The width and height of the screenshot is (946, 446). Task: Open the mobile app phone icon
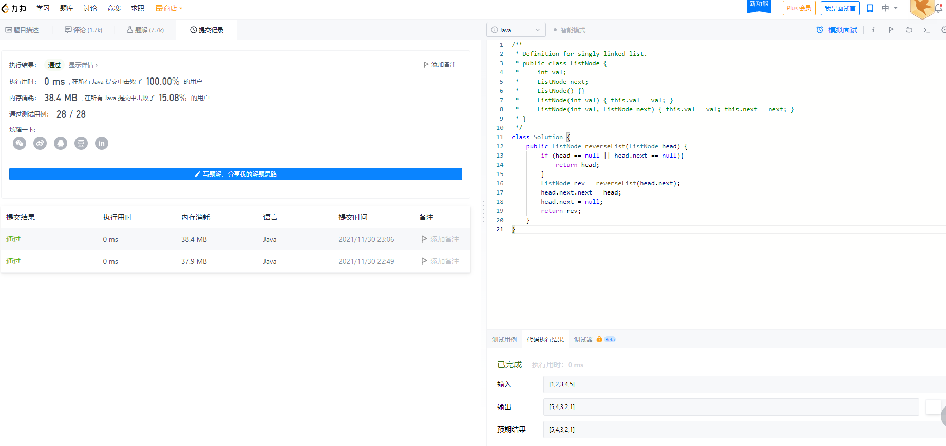870,8
